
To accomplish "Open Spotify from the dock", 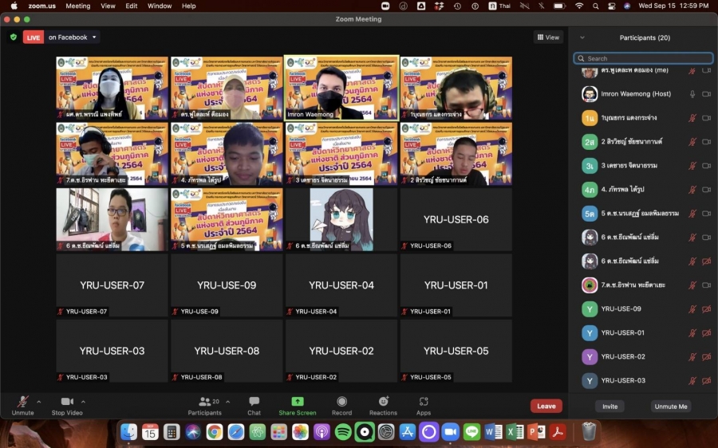I will 343,432.
